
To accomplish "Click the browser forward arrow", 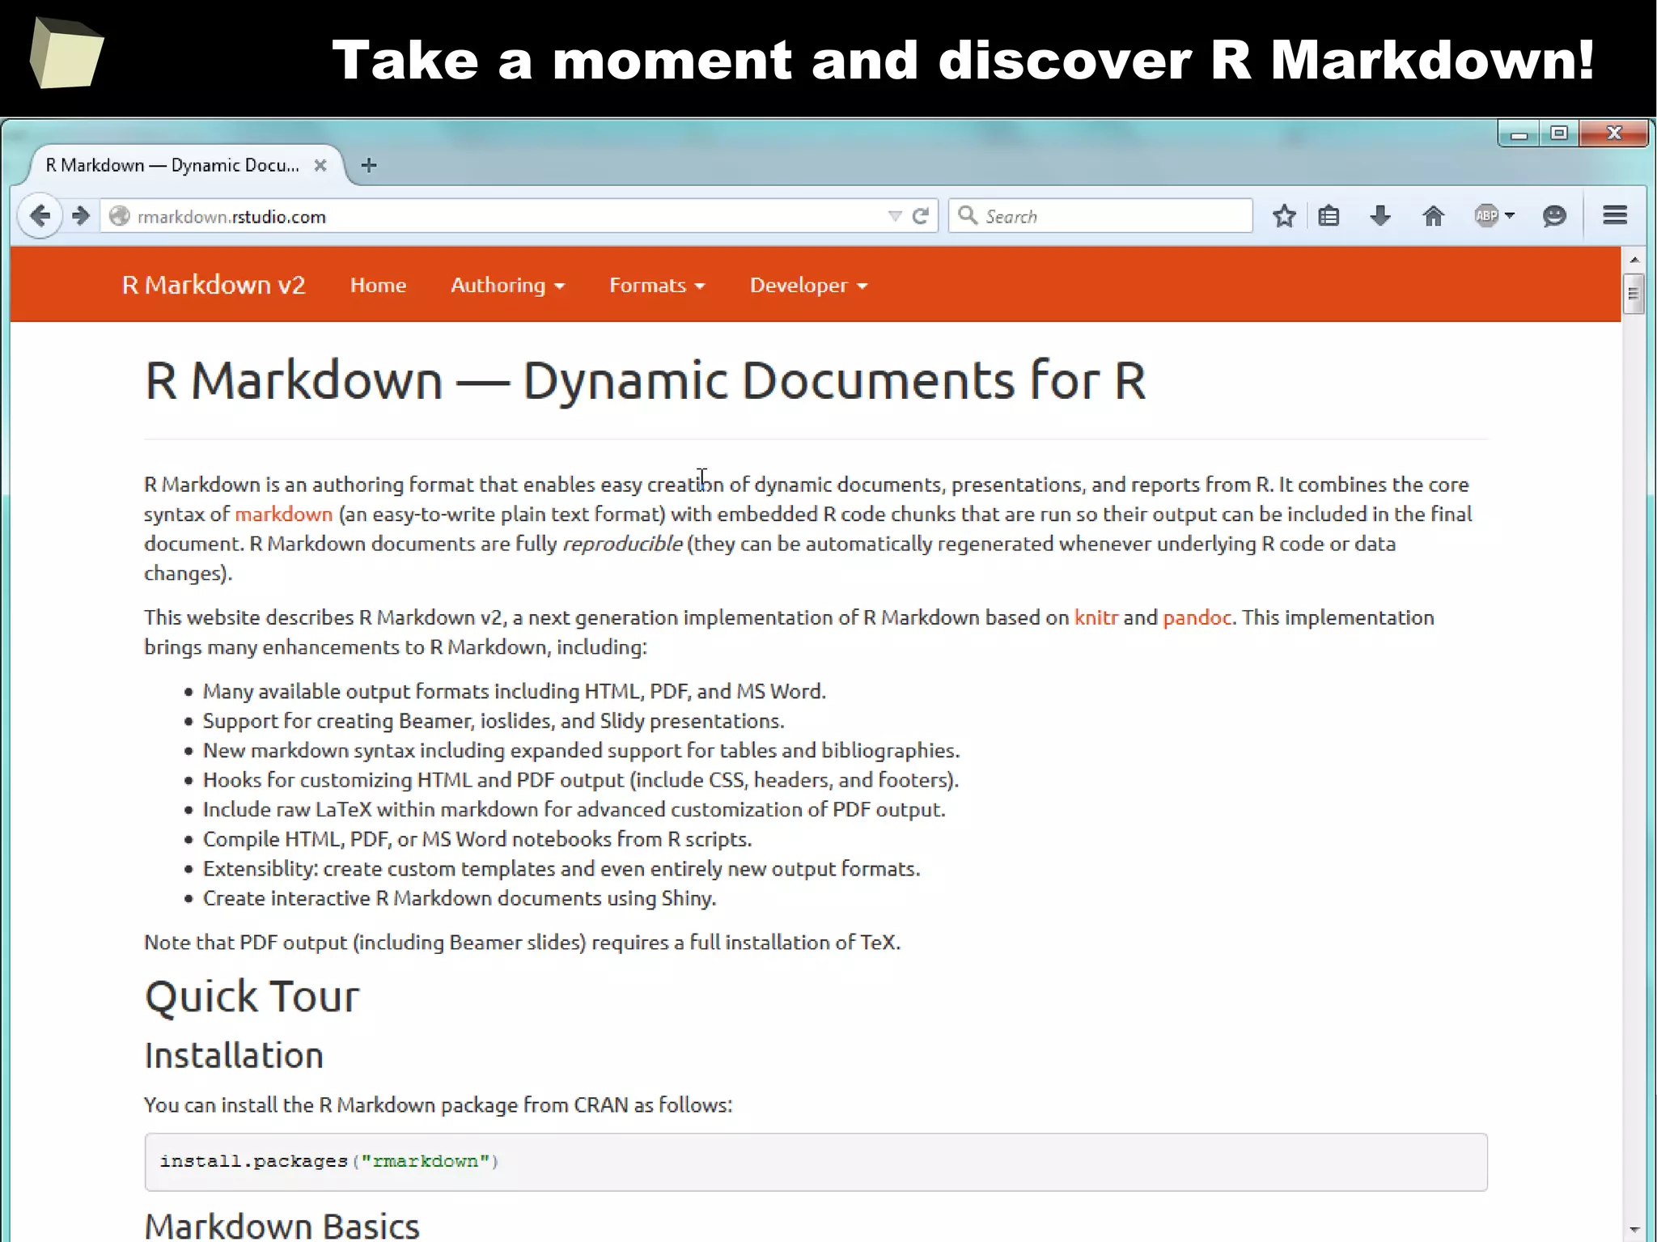I will point(80,216).
